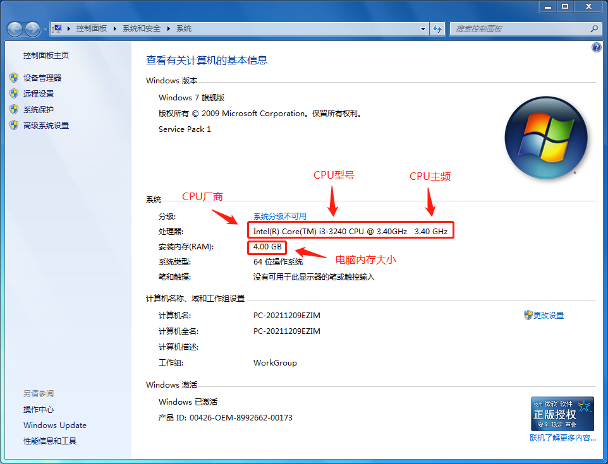The width and height of the screenshot is (608, 464).
Task: Click the shield icon beside 高级系统设置
Action: pyautogui.click(x=14, y=124)
